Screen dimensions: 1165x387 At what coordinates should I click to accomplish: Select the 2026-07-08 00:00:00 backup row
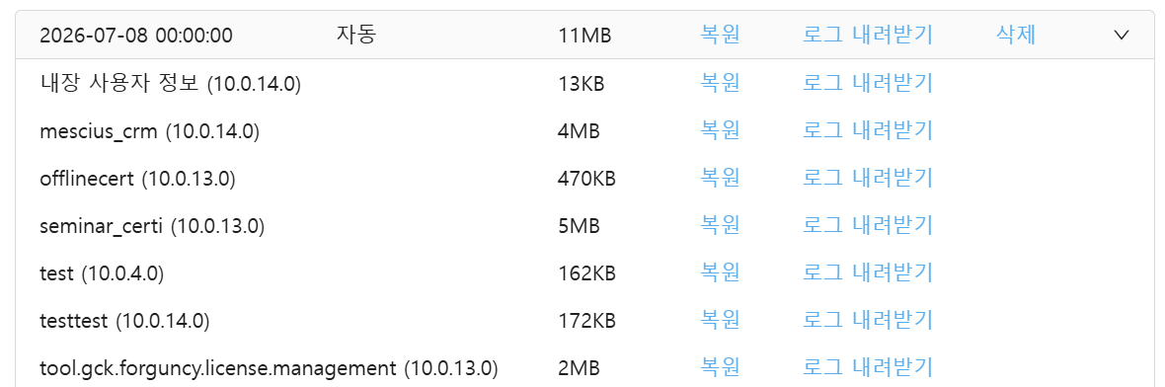click(x=582, y=35)
